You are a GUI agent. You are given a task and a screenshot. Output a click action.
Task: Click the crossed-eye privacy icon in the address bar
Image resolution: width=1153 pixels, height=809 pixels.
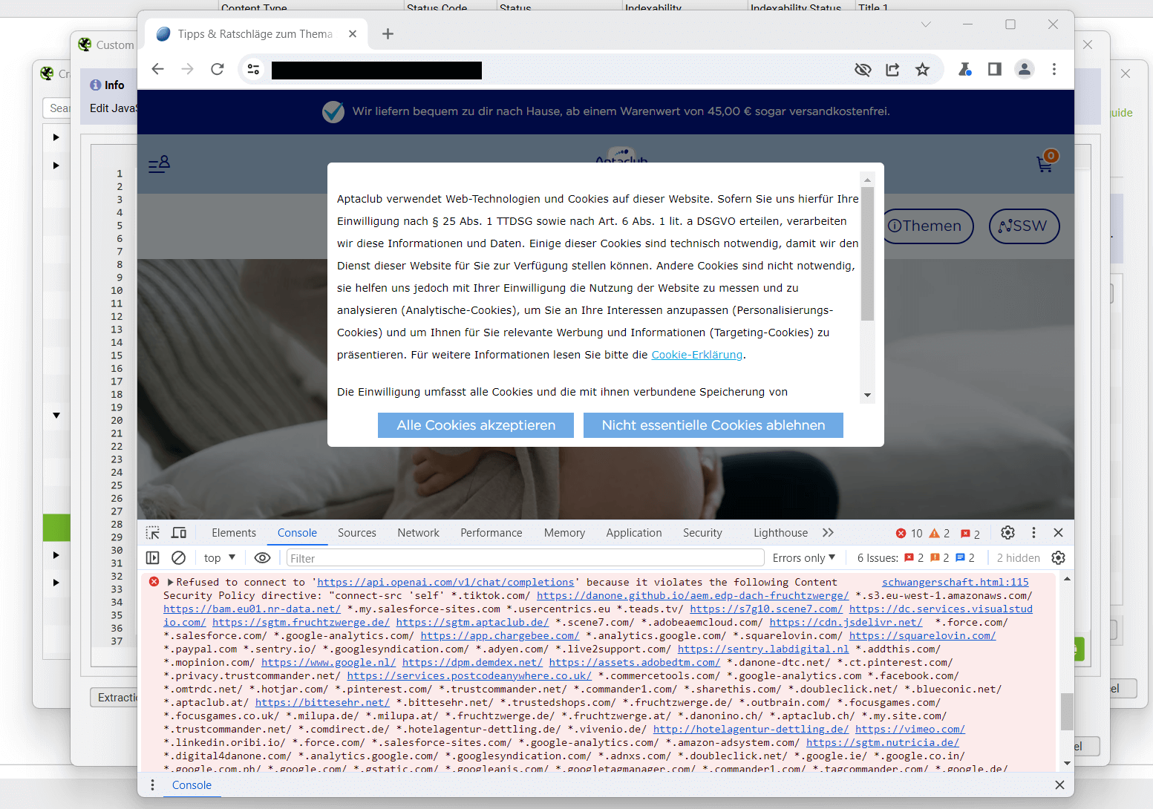tap(863, 70)
